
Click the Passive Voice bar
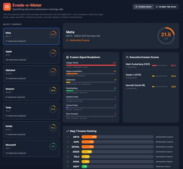(91, 99)
